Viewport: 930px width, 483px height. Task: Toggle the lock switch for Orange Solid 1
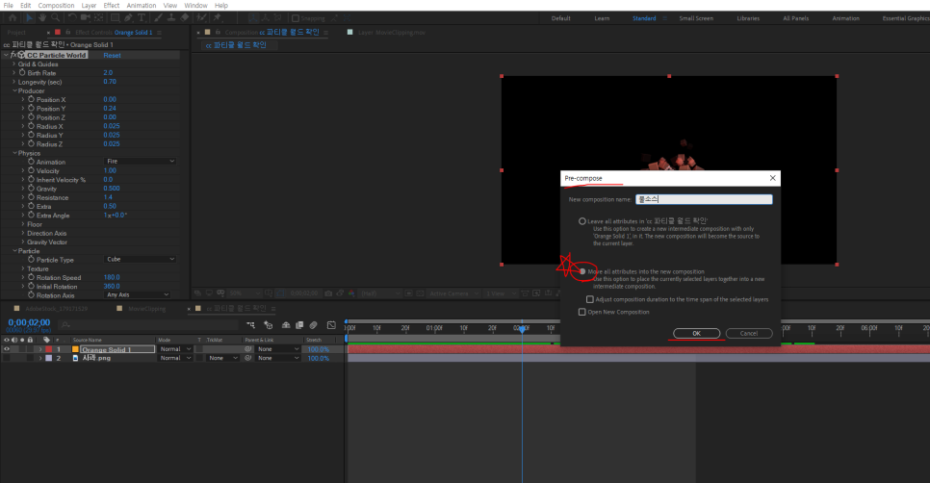(x=30, y=349)
